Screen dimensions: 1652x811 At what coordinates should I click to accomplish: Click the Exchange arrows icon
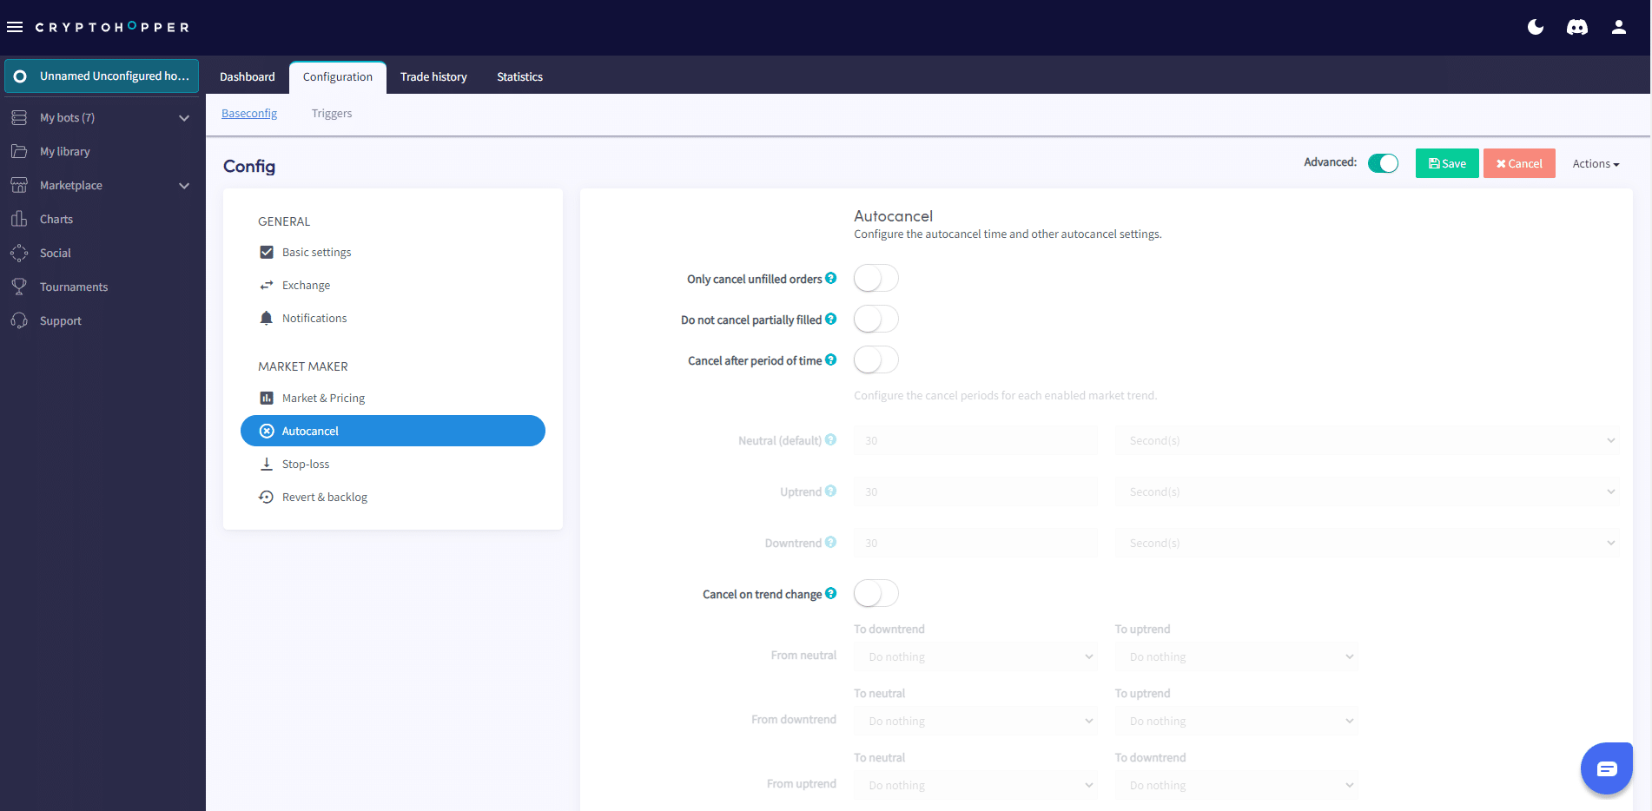(267, 285)
